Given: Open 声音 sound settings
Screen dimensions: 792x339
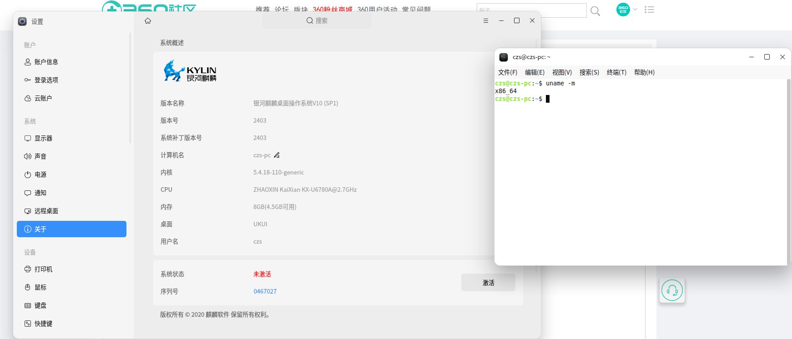Looking at the screenshot, I should (x=71, y=156).
